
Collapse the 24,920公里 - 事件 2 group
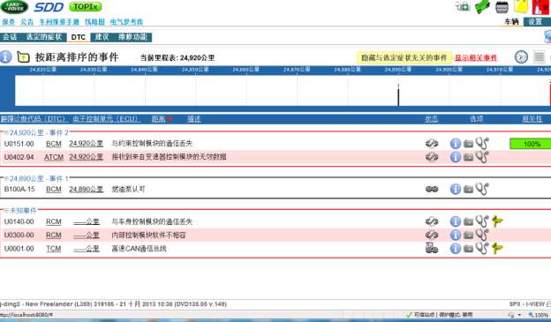[6, 132]
